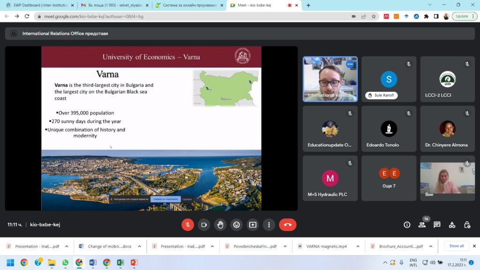Reload the Meet page

27,16
